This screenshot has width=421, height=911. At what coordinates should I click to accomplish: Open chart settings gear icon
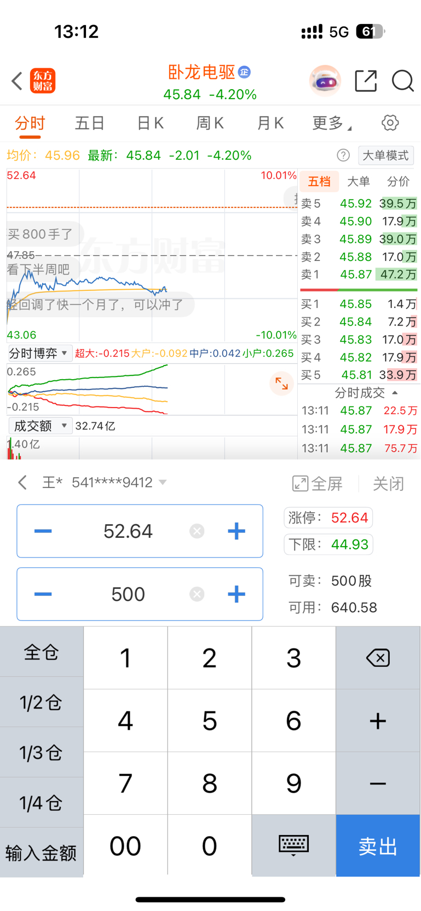pos(390,123)
